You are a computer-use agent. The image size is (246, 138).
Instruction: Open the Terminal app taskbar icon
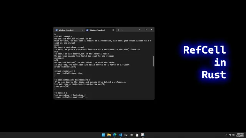pos(126,135)
